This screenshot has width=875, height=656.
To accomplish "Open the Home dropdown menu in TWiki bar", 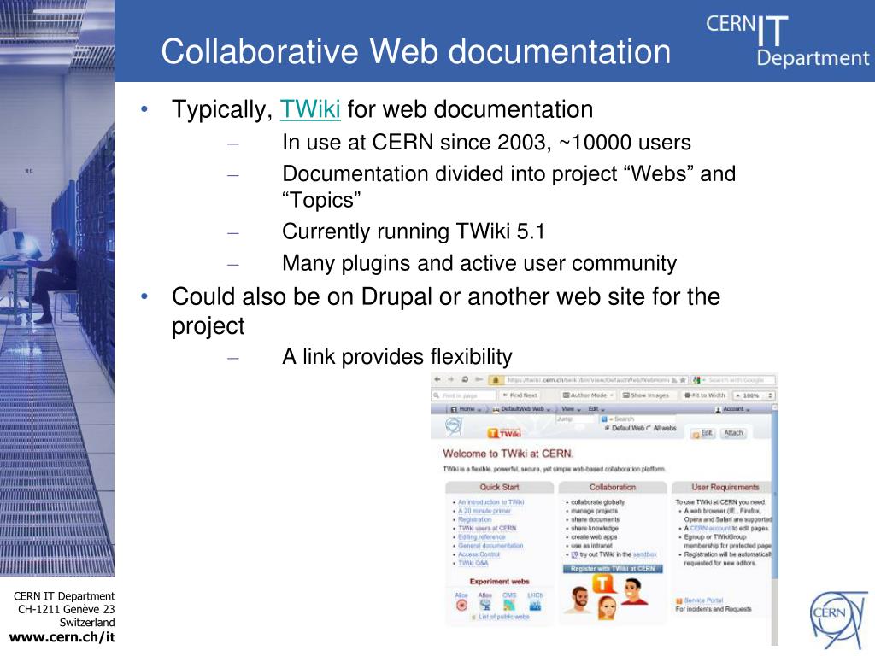I will click(467, 409).
